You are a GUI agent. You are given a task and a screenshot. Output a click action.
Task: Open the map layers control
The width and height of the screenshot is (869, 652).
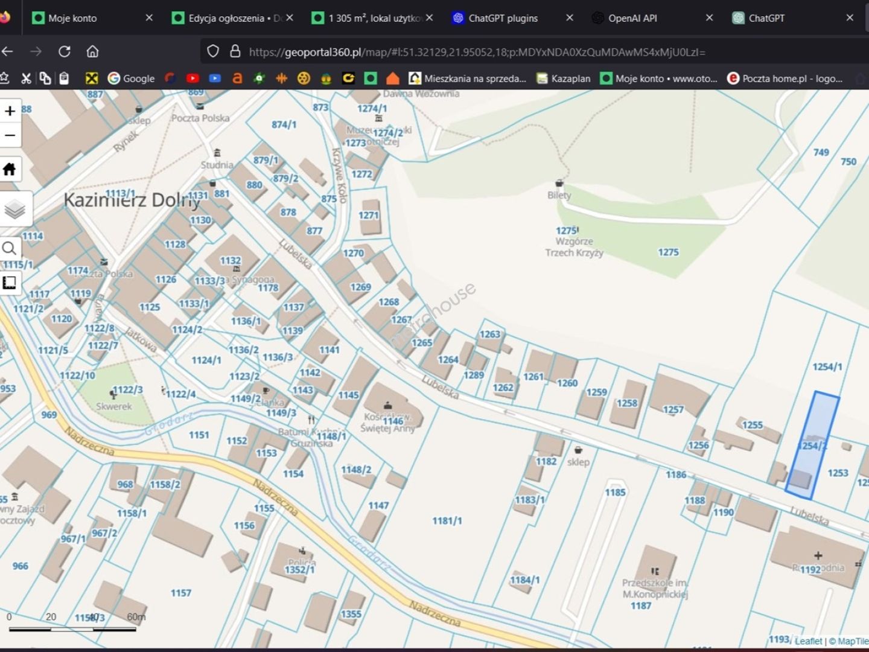click(x=14, y=209)
